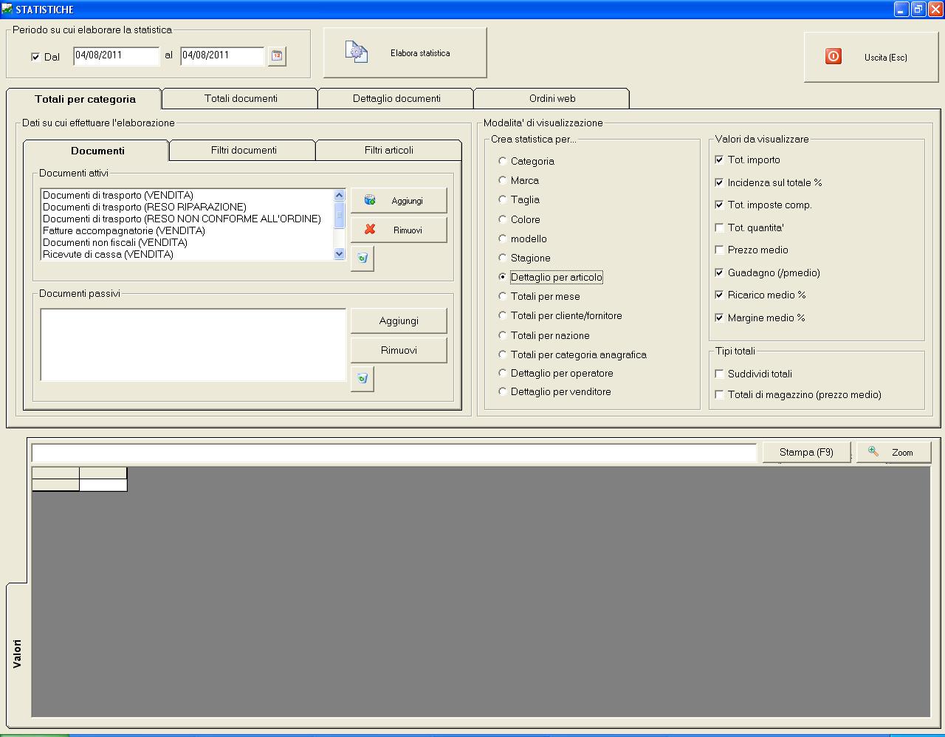
Task: Enable Totali di magazzino (prezzo medio)
Action: (719, 394)
